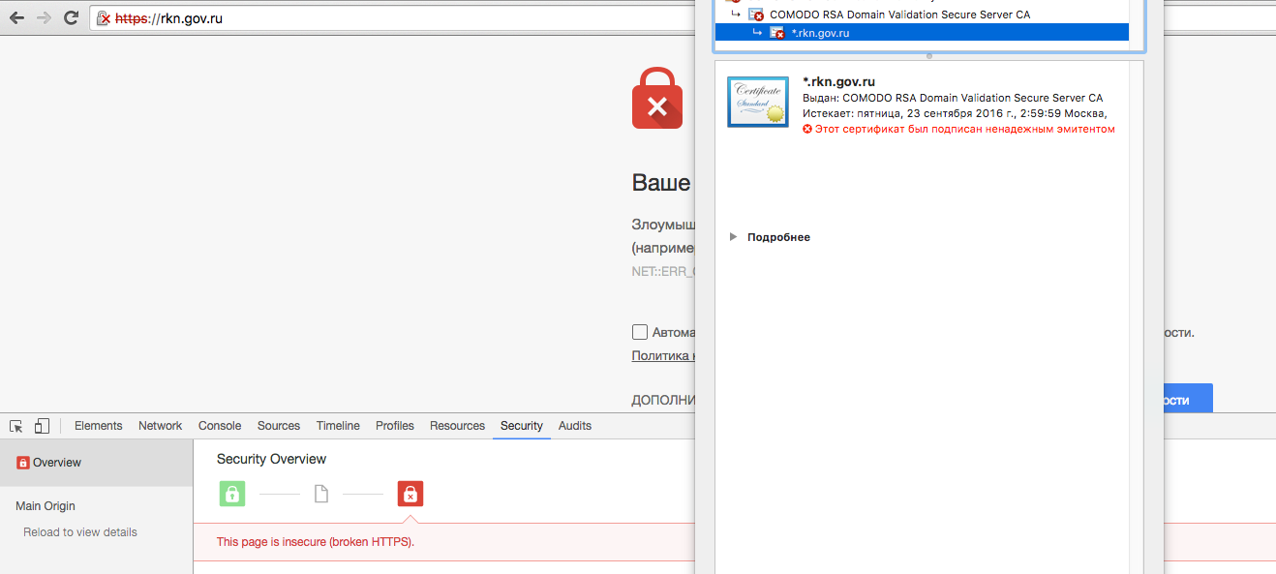Click the red broken lock overview icon
This screenshot has width=1276, height=574.
tap(410, 494)
